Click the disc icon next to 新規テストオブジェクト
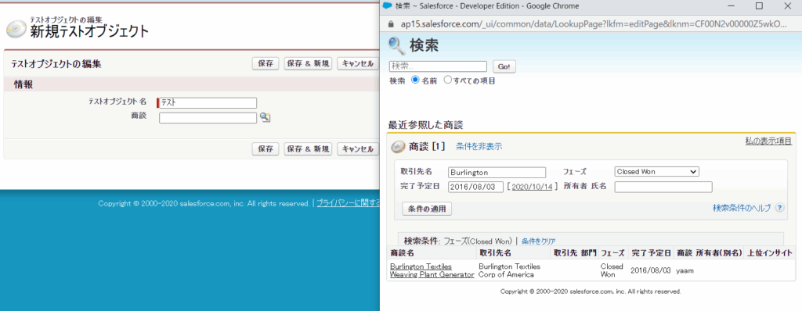This screenshot has height=311, width=802. click(x=16, y=30)
